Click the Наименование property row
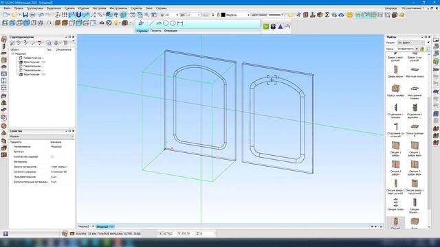The width and height of the screenshot is (440, 247). tap(41, 147)
